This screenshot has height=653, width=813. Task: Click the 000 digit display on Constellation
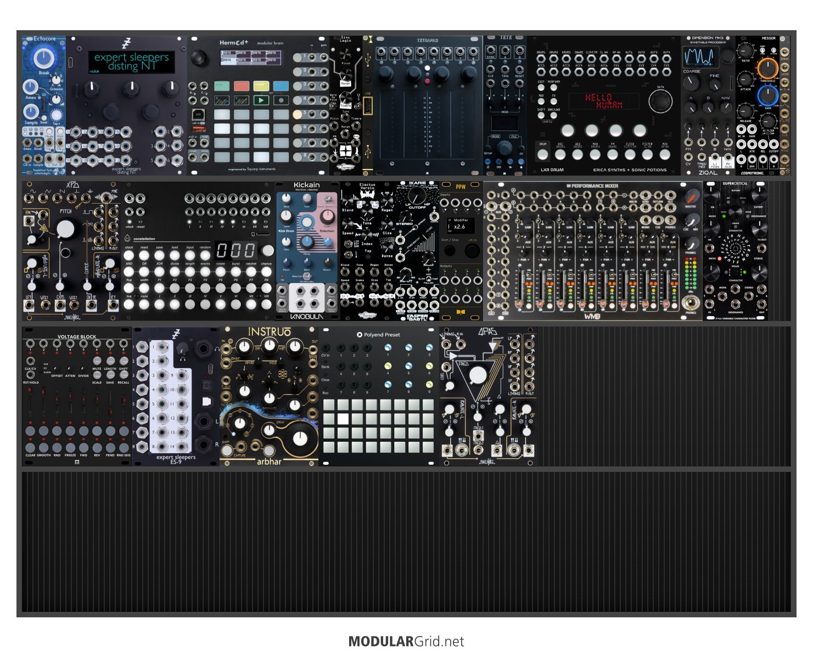point(235,250)
